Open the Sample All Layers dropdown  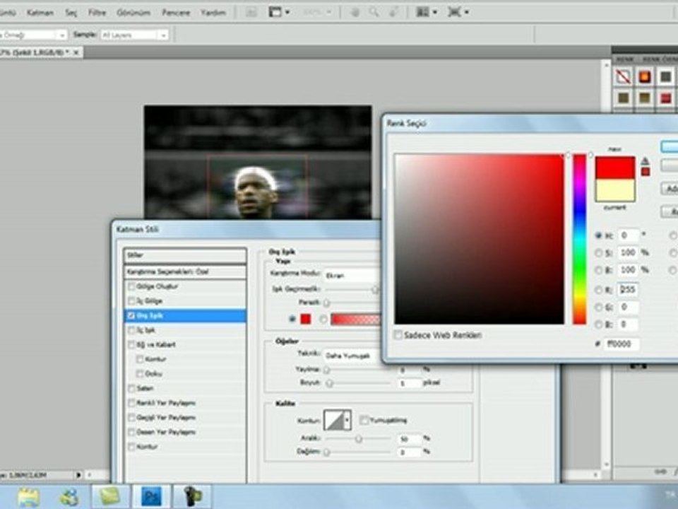[134, 35]
